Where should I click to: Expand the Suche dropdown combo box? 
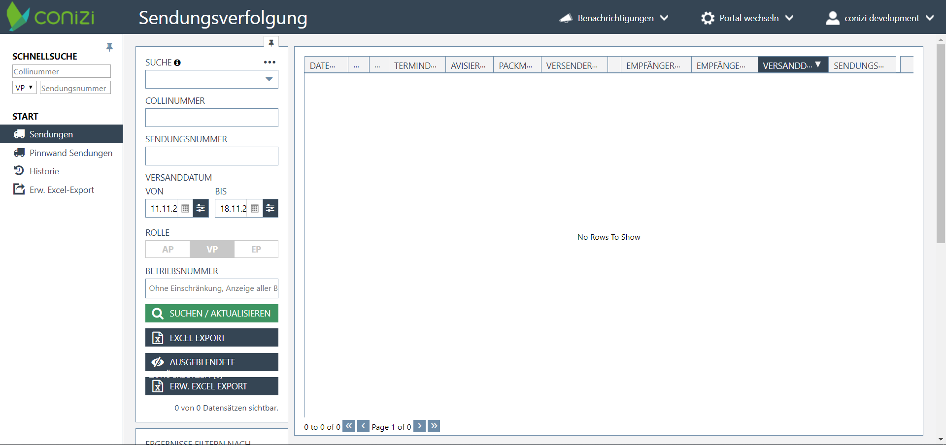pos(269,79)
